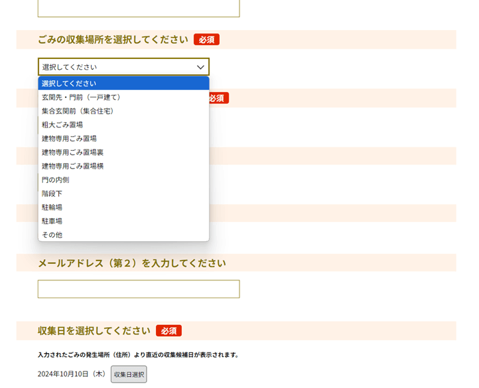Open the ごみの収集場所 select dropdown
Screen dimensions: 479x388
pos(123,66)
